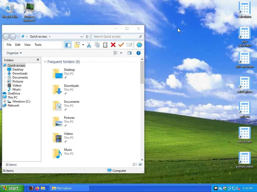Open Firefox from the quick launch bar

pyautogui.click(x=37, y=188)
